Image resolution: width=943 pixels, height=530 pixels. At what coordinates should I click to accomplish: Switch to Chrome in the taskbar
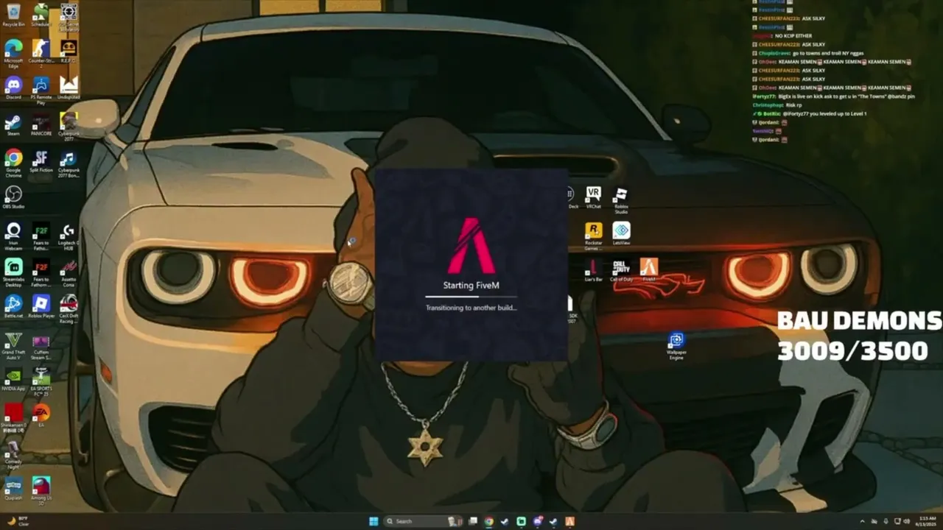point(488,521)
